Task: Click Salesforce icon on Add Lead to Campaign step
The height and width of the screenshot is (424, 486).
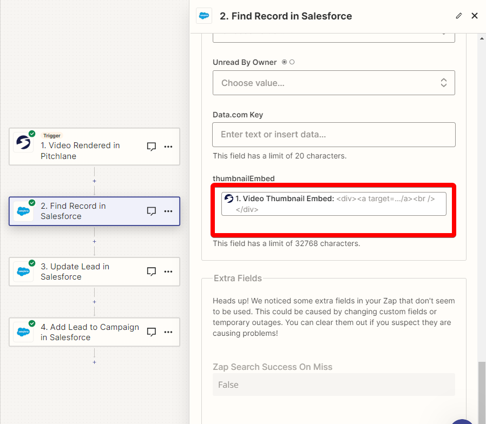Action: tap(24, 332)
